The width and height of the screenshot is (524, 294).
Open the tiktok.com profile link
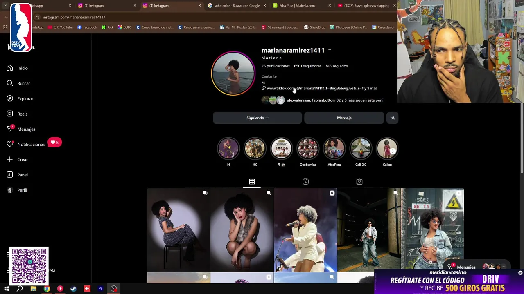tap(322, 88)
